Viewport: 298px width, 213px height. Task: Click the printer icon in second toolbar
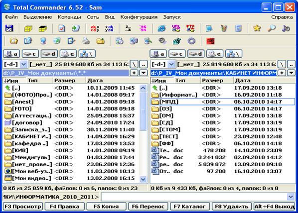tap(86, 41)
